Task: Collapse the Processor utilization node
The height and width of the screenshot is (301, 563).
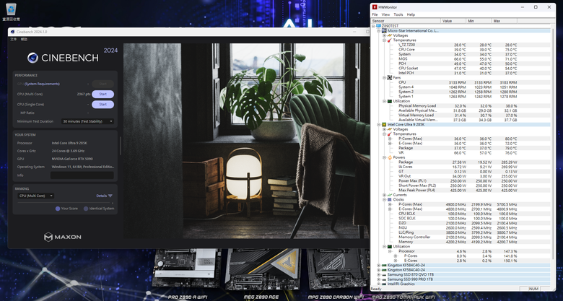Action: [x=390, y=251]
